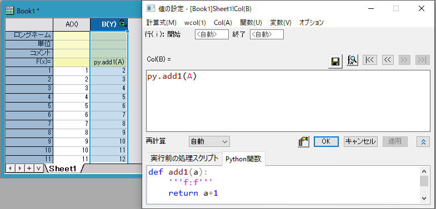This screenshot has height=209, width=436.
Task: Jump to first column with |<< button
Action: pyautogui.click(x=370, y=60)
